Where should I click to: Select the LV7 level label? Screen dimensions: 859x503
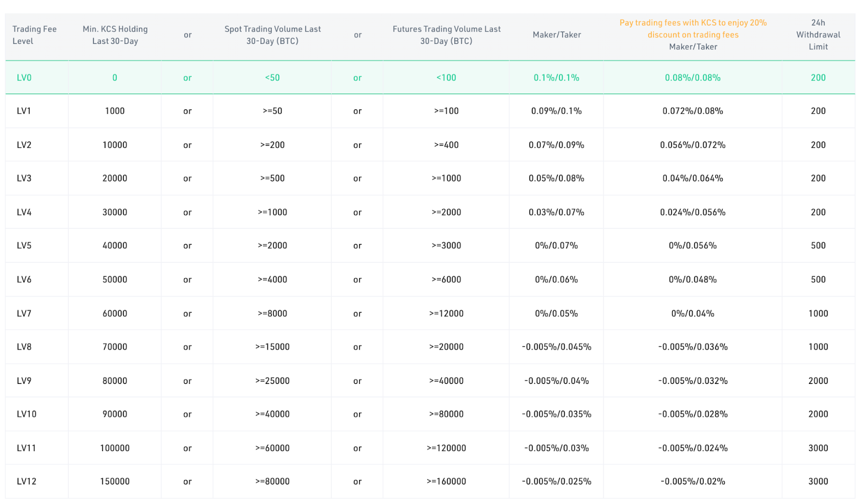pos(24,314)
